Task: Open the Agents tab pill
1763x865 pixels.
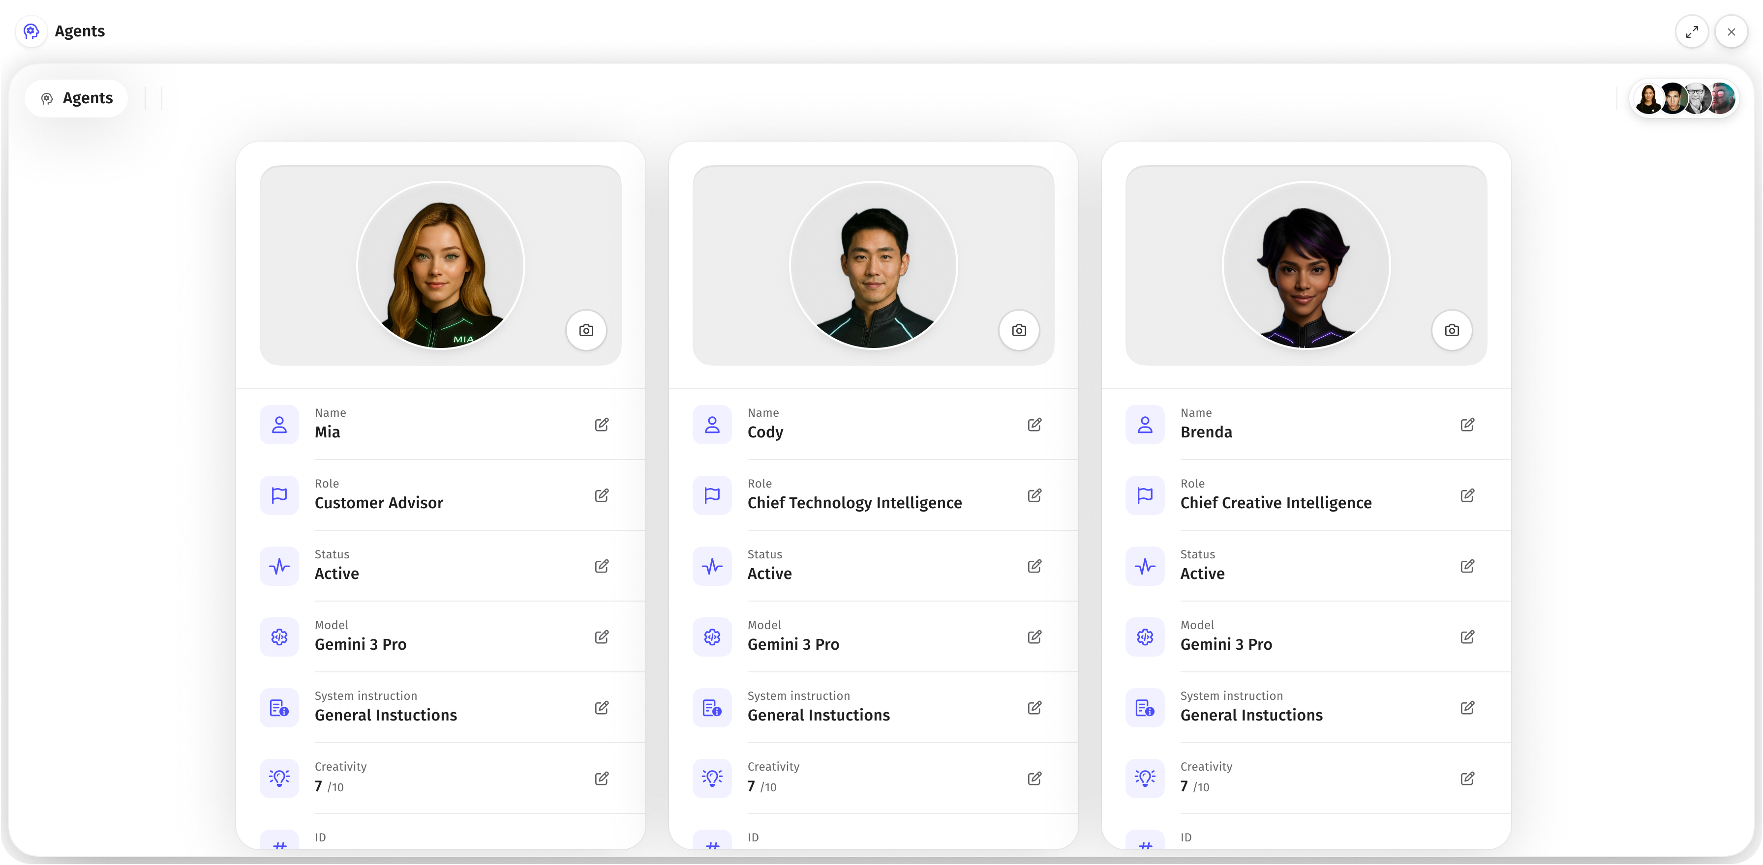Action: (77, 98)
